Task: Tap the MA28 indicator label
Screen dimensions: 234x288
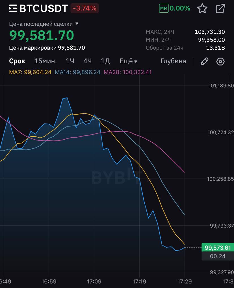Action: click(127, 72)
